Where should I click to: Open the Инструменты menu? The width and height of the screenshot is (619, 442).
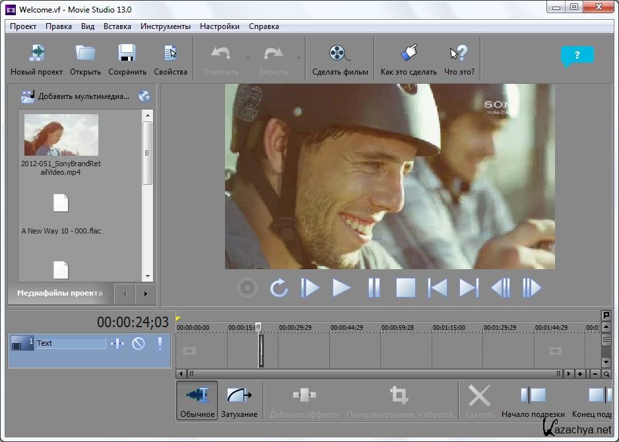[x=165, y=26]
